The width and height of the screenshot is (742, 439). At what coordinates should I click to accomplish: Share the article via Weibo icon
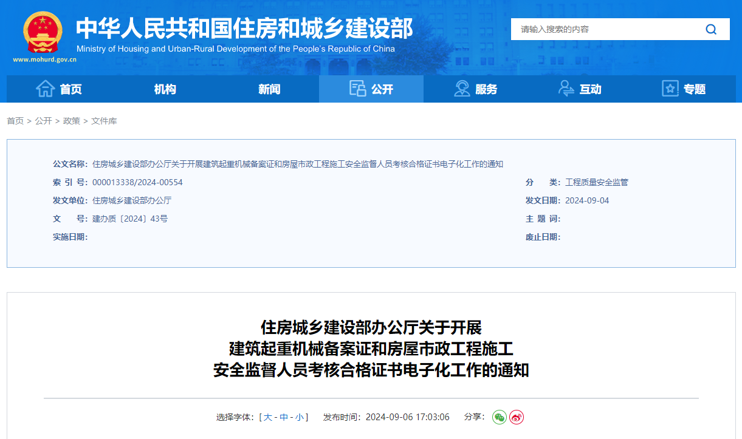coord(516,417)
